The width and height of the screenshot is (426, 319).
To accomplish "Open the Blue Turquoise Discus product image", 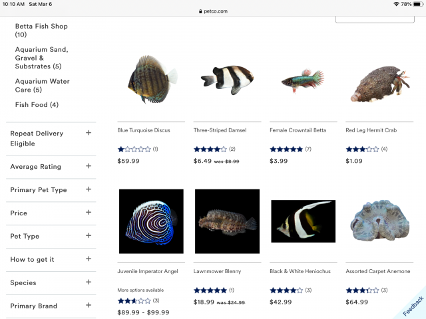I will pyautogui.click(x=151, y=80).
